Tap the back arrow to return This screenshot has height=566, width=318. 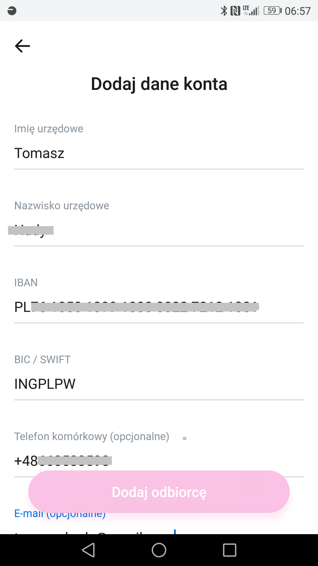click(22, 46)
